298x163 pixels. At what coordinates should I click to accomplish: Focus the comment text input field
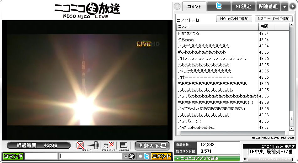tap(90, 156)
